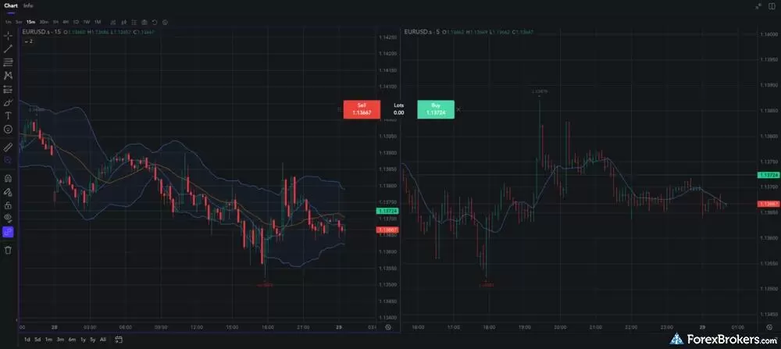Select the brush drawing tool

(8, 102)
